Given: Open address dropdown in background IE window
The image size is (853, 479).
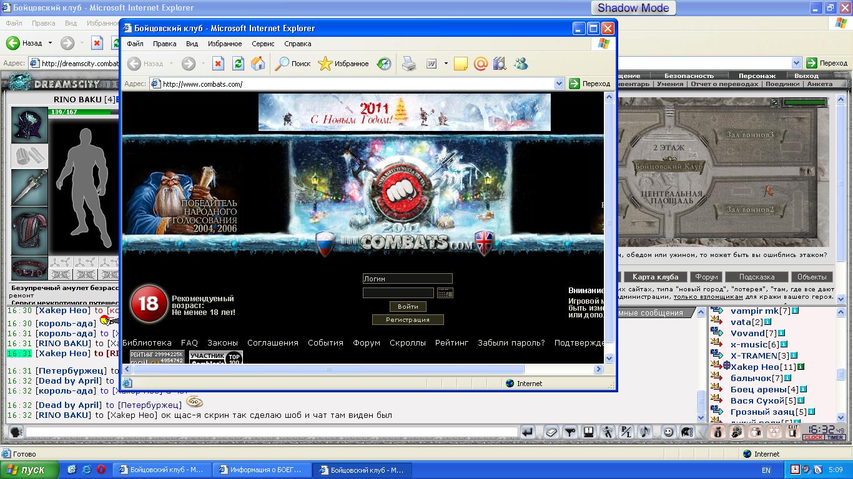Looking at the screenshot, I should 796,63.
